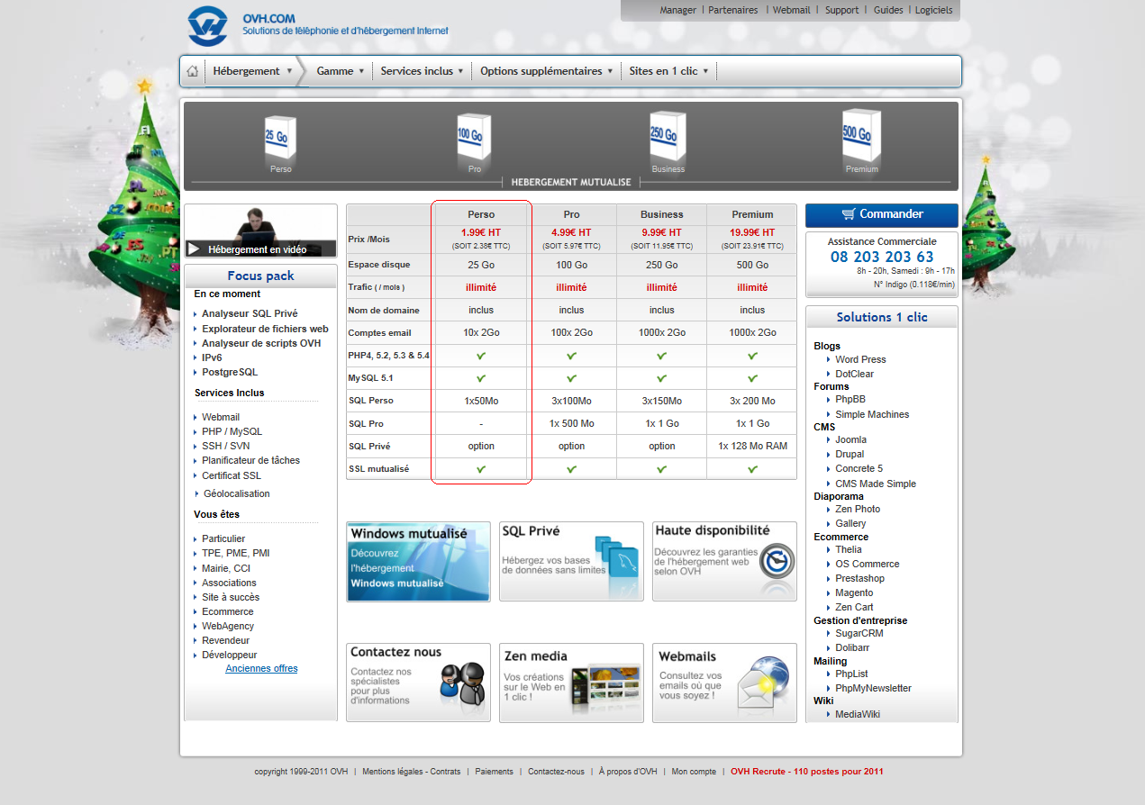The height and width of the screenshot is (805, 1145).
Task: Open the Géolocalisation link
Action: coord(237,494)
